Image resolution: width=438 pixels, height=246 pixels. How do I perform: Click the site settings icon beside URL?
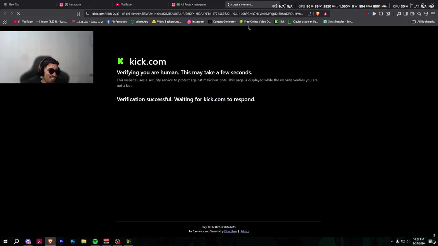tap(87, 14)
